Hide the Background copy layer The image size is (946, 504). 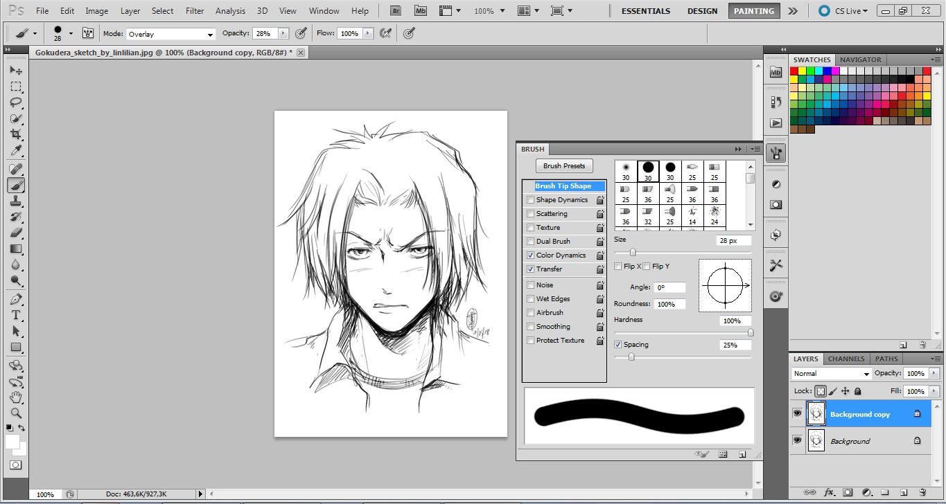coord(797,413)
